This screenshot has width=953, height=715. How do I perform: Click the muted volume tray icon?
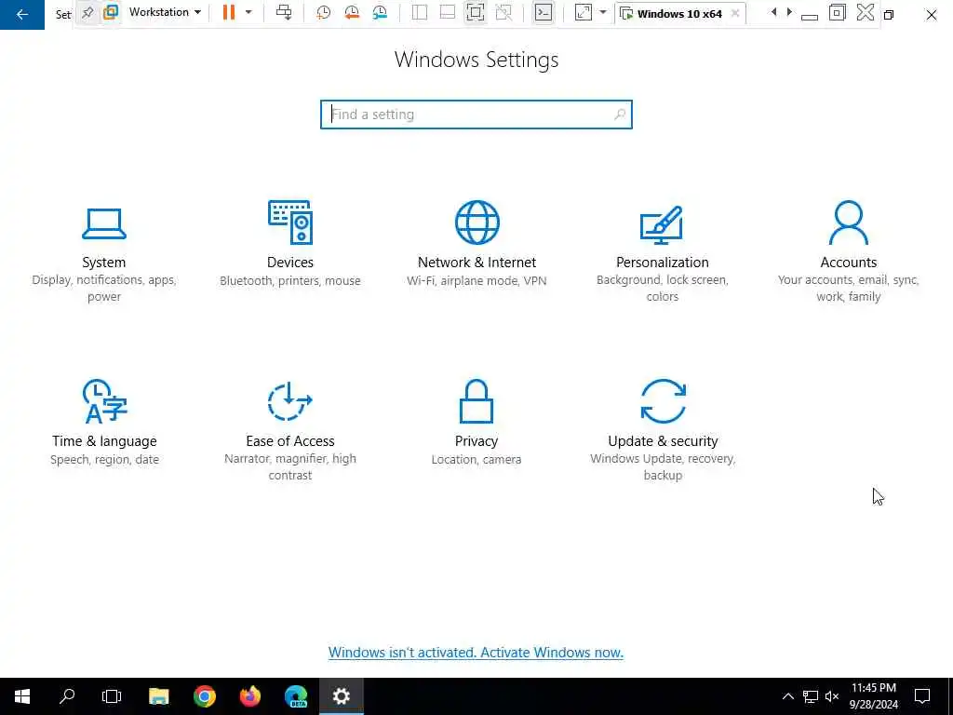tap(832, 696)
